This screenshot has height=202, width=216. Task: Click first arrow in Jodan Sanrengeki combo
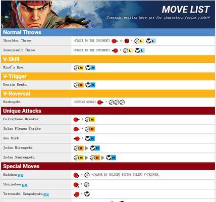point(87,158)
